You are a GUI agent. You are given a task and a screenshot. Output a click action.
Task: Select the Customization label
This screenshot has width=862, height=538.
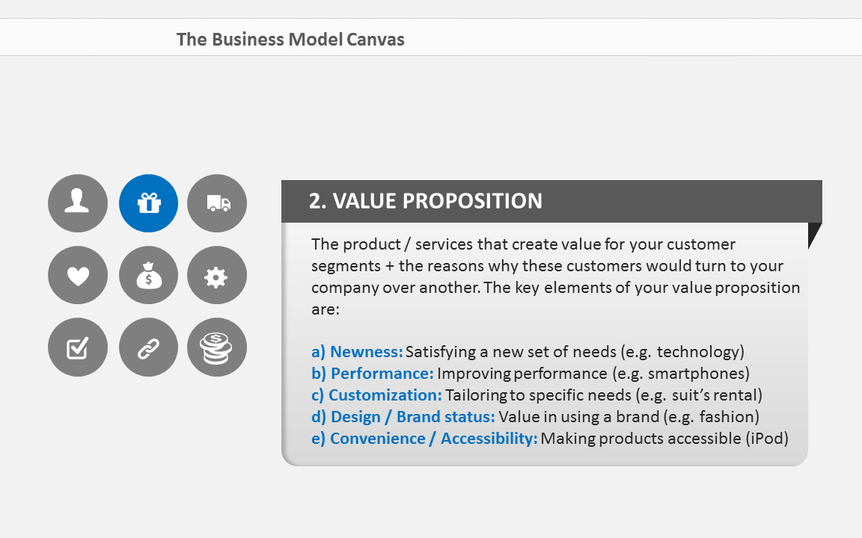(x=376, y=395)
